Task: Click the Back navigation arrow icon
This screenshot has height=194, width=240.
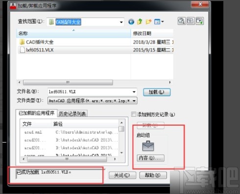Action: [131, 22]
